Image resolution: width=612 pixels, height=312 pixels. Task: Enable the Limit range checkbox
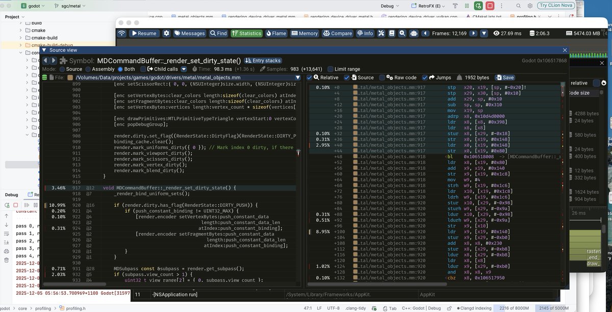point(330,69)
